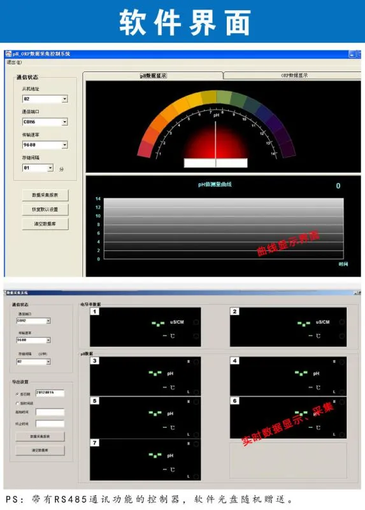Click the pH reading in channel 3
Viewport: 365px width, 510px height.
coord(155,373)
